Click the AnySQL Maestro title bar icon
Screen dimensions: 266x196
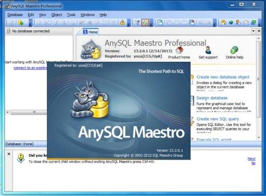[x=7, y=6]
